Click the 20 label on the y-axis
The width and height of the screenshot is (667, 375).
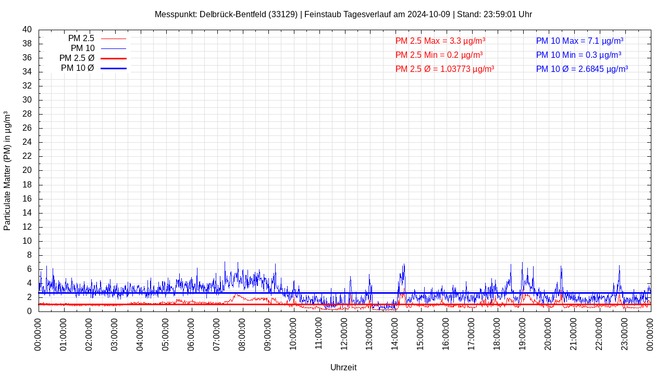tap(27, 170)
